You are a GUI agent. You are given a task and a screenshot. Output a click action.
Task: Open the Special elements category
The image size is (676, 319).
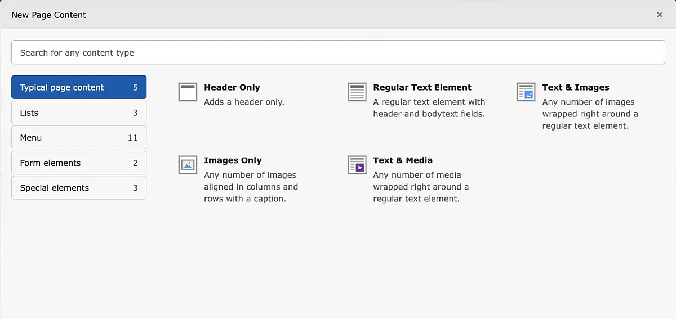(x=79, y=188)
